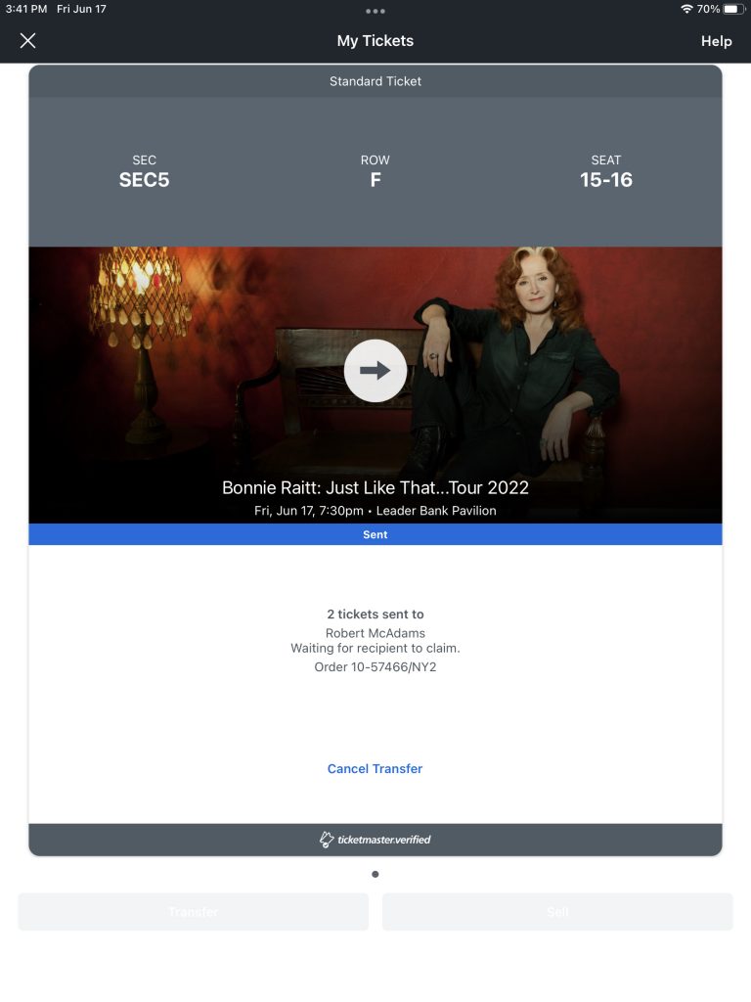Tap the Bonnie Raitt event photo

coord(375,385)
